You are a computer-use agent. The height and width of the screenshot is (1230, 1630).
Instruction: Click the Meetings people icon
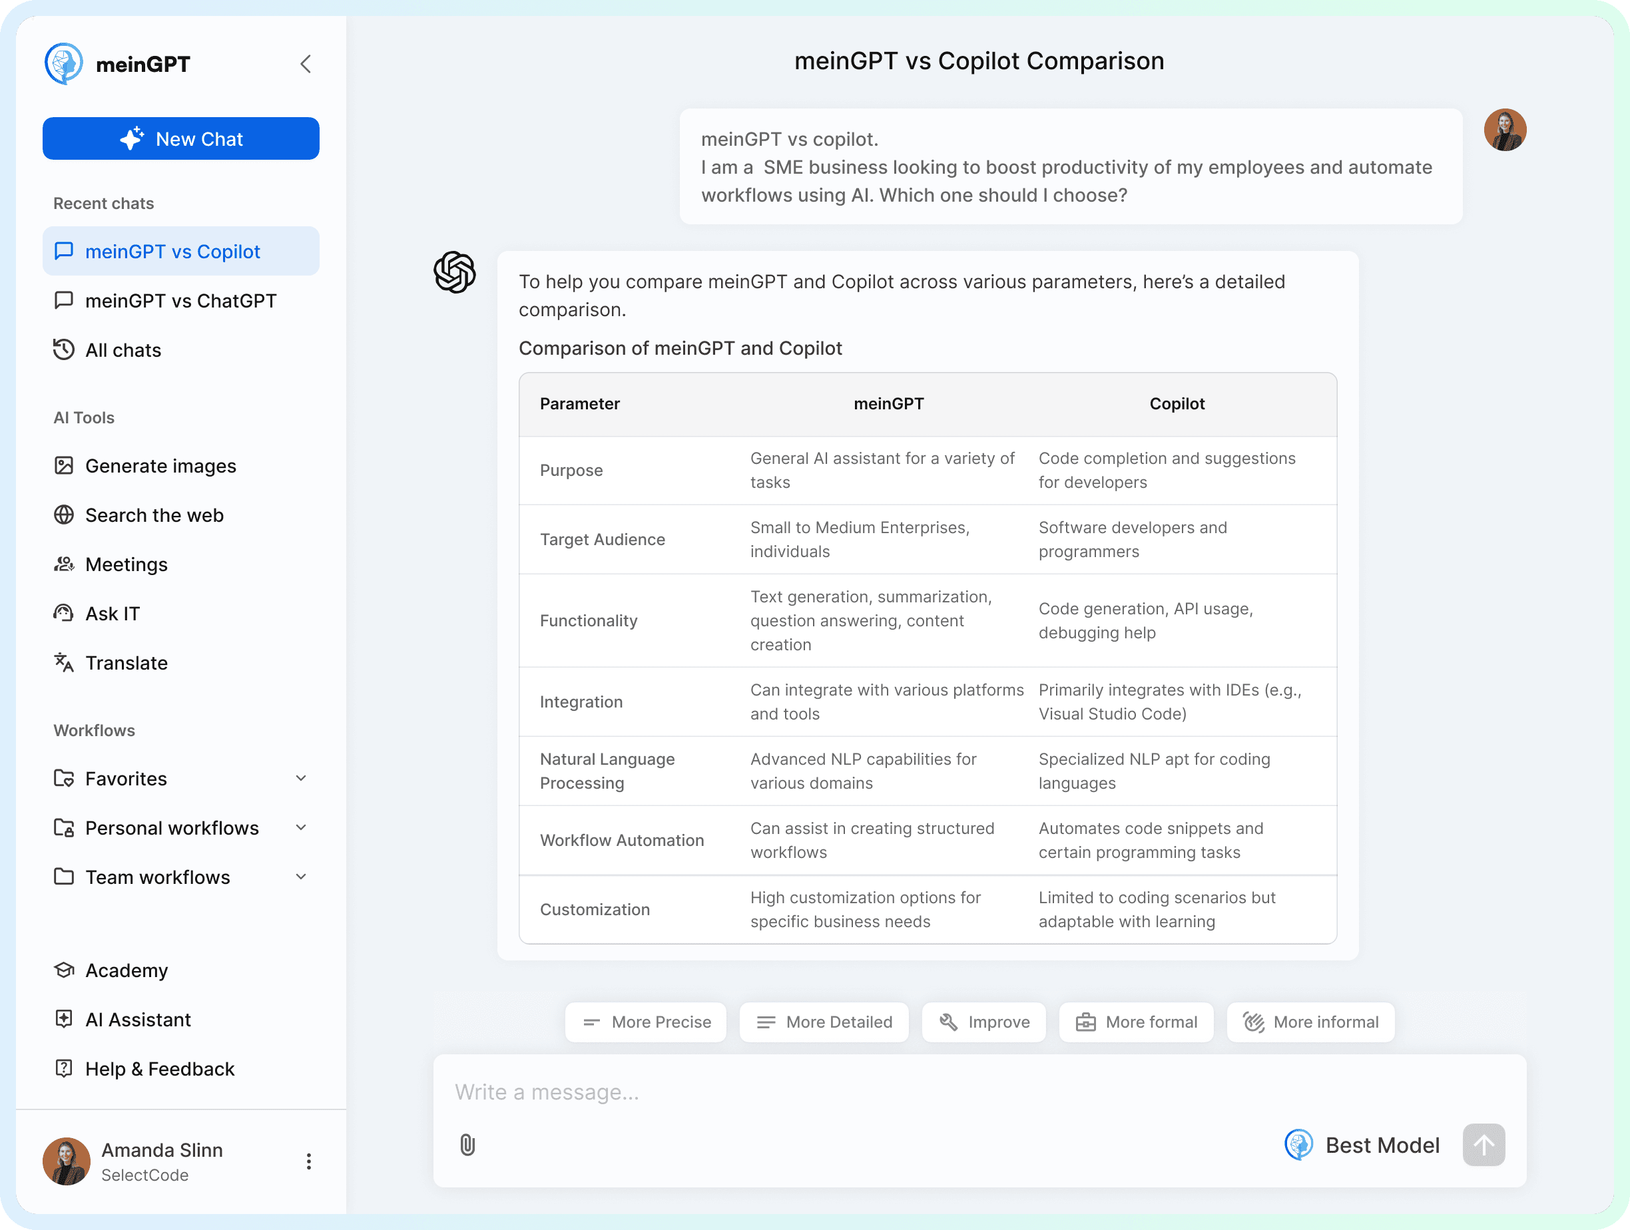[64, 564]
